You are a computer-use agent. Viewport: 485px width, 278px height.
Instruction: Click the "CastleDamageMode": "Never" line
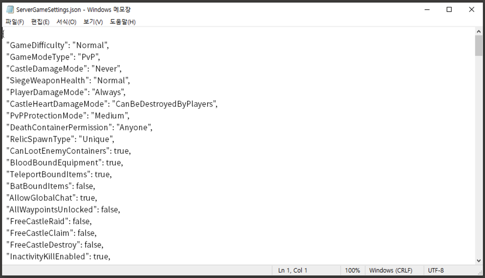[x=64, y=69]
